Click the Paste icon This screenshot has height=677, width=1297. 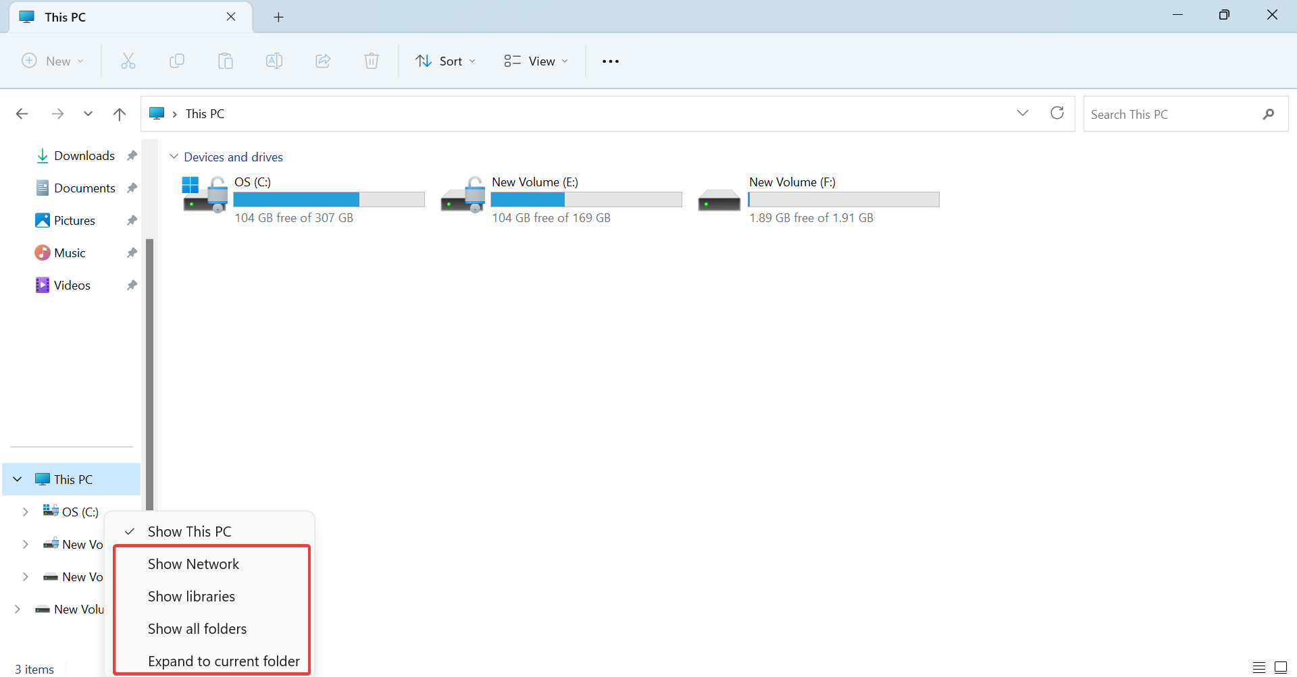coord(226,61)
